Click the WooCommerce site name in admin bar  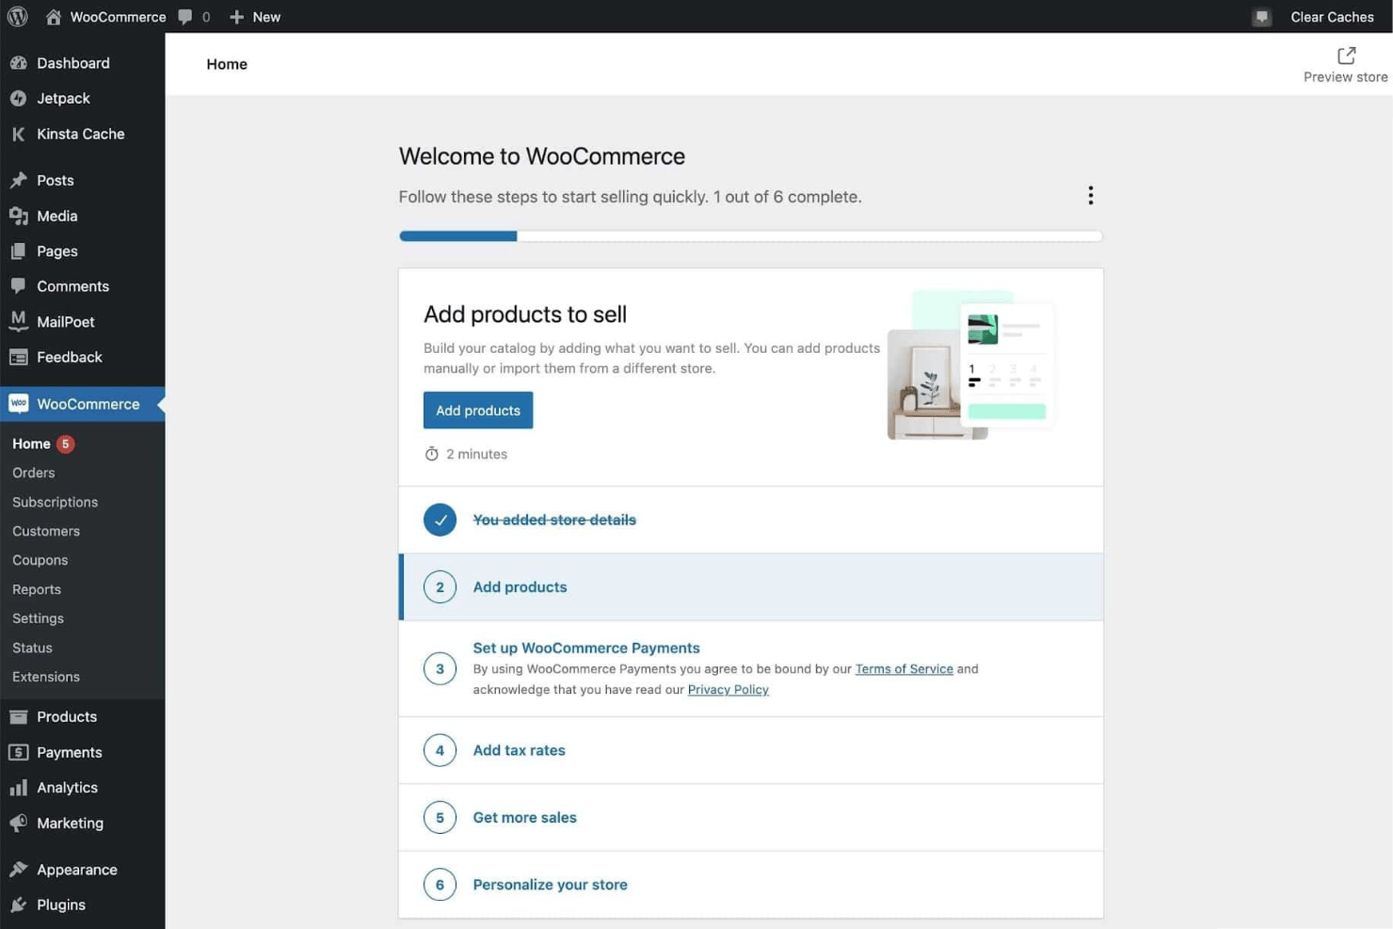(x=118, y=17)
